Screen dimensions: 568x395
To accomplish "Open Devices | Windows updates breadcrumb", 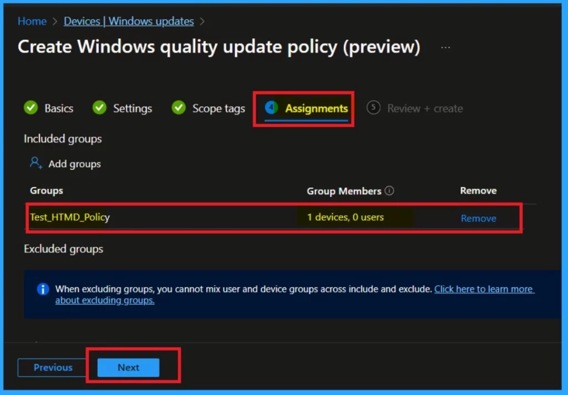I will pyautogui.click(x=129, y=22).
